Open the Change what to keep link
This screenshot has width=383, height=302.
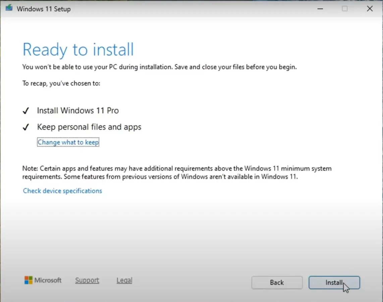(x=68, y=142)
